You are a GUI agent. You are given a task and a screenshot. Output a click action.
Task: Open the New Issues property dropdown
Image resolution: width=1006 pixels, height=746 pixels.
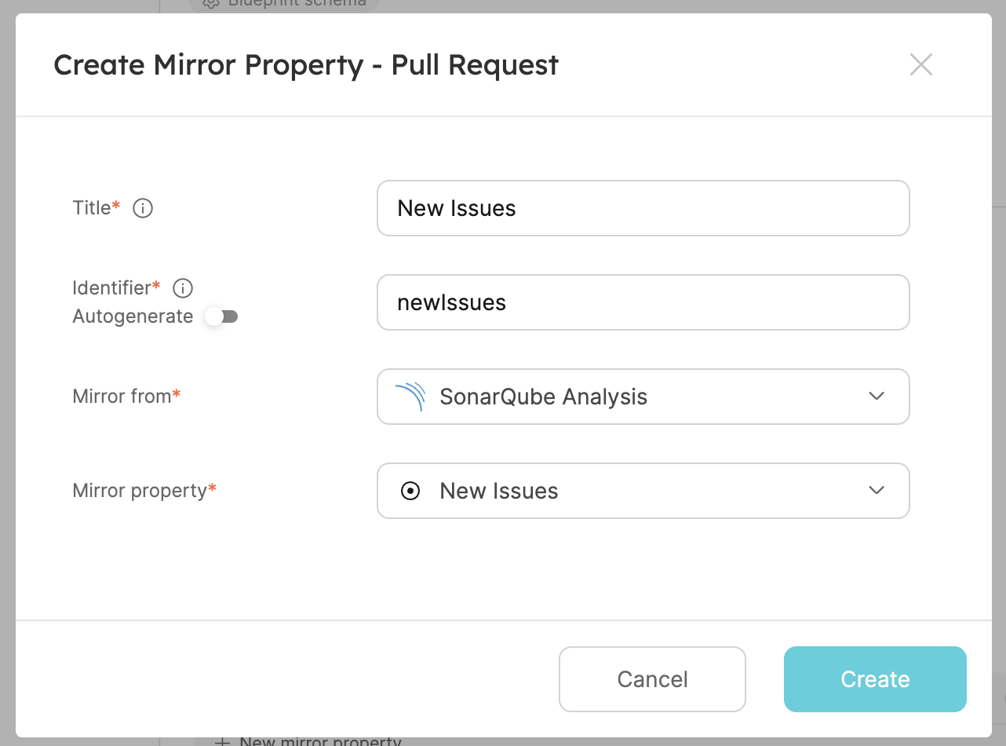point(628,491)
